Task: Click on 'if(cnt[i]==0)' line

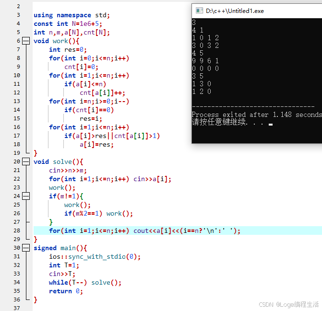Action: tap(89, 110)
